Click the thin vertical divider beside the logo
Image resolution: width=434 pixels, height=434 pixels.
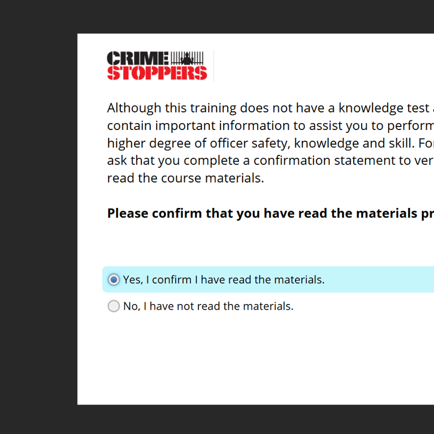tap(214, 66)
